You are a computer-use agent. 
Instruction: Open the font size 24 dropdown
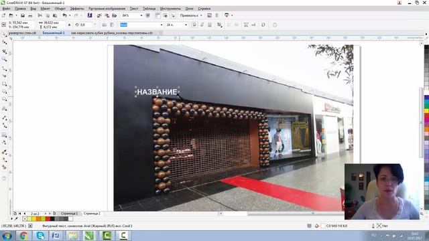pyautogui.click(x=186, y=25)
